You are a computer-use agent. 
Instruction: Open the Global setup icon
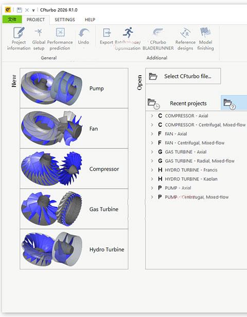click(x=39, y=39)
